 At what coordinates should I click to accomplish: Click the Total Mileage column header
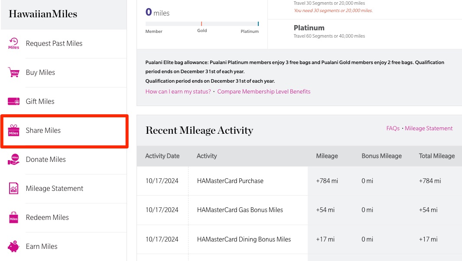[436, 156]
